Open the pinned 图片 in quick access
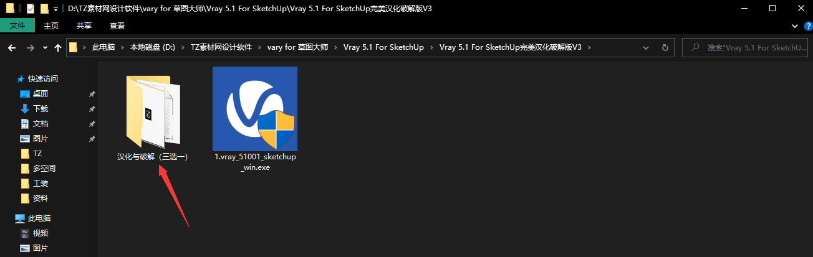 point(41,139)
